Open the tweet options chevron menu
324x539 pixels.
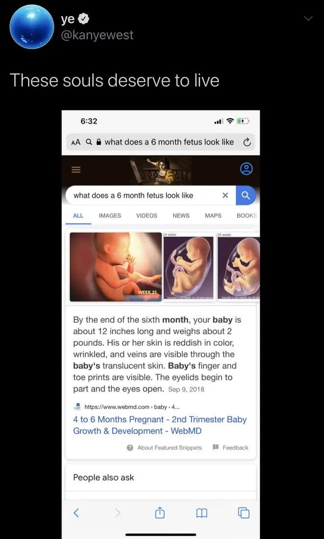[x=308, y=19]
